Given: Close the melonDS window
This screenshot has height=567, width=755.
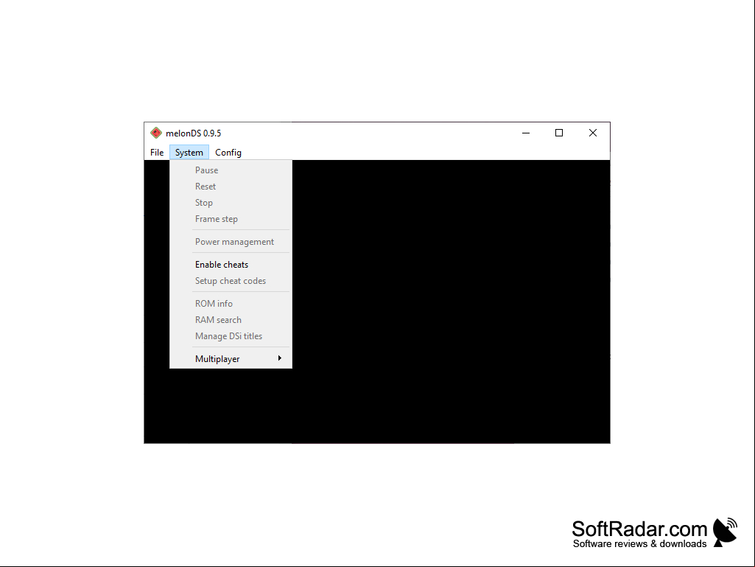Looking at the screenshot, I should pyautogui.click(x=593, y=133).
